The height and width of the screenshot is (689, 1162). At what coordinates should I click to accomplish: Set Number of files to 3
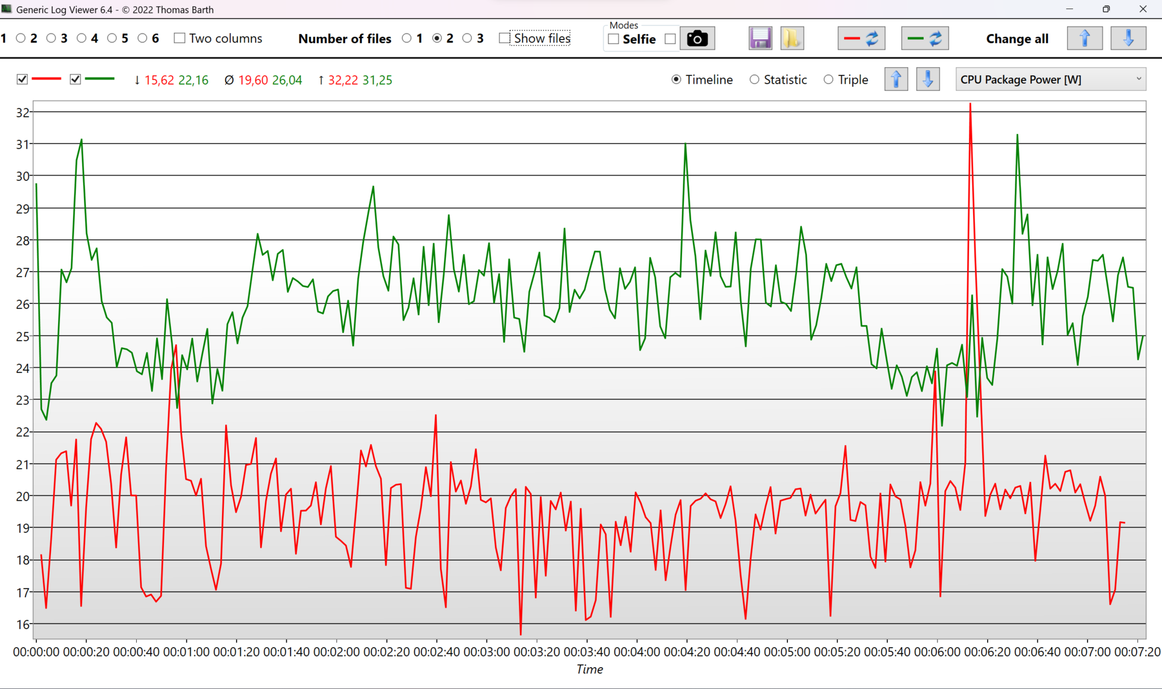pos(467,38)
